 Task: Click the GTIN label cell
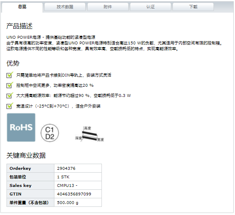coord(30,194)
